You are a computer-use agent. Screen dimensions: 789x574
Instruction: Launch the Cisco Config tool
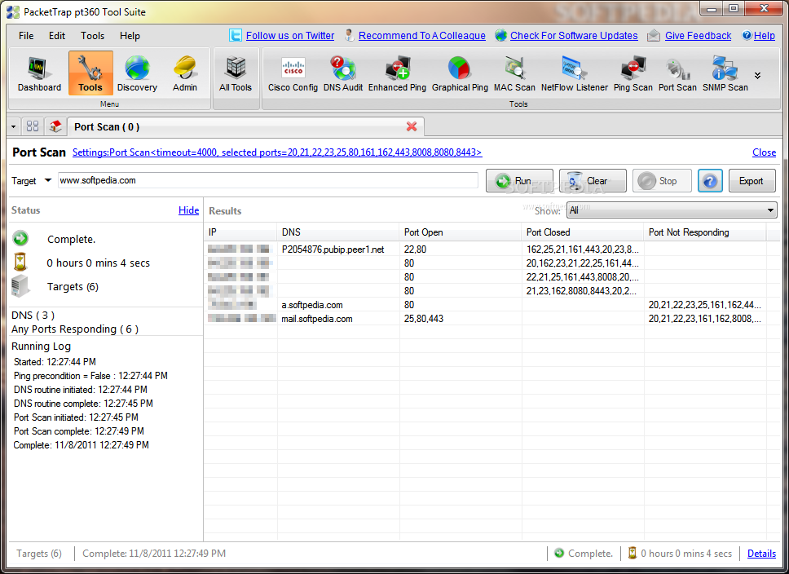(293, 73)
